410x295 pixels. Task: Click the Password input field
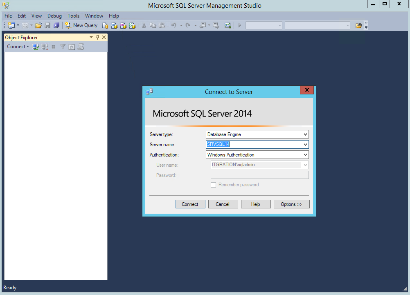click(x=260, y=175)
